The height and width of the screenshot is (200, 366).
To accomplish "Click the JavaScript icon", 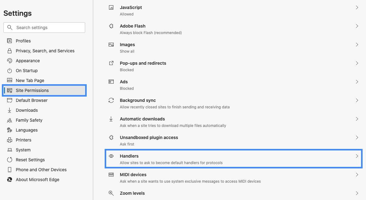I will [111, 7].
